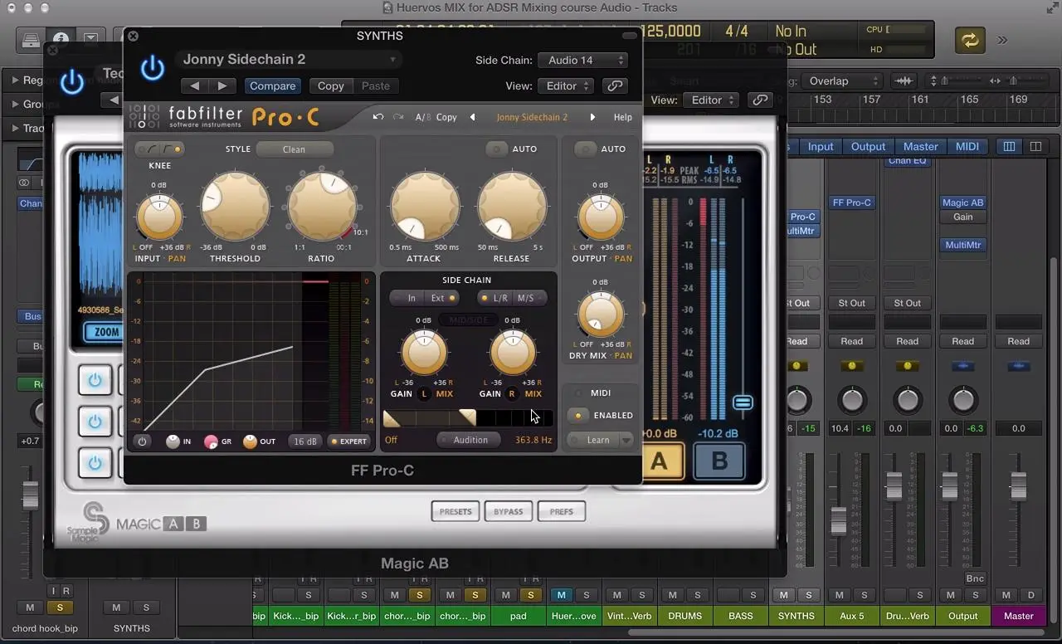Viewport: 1062px width, 644px height.
Task: Toggle the IN level meter knob
Action: point(173,442)
